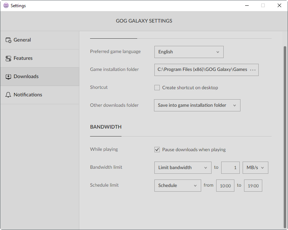Screen dimensions: 288x230
Task: Click the GOG GALAXY SETTINGS title
Action: pos(144,21)
